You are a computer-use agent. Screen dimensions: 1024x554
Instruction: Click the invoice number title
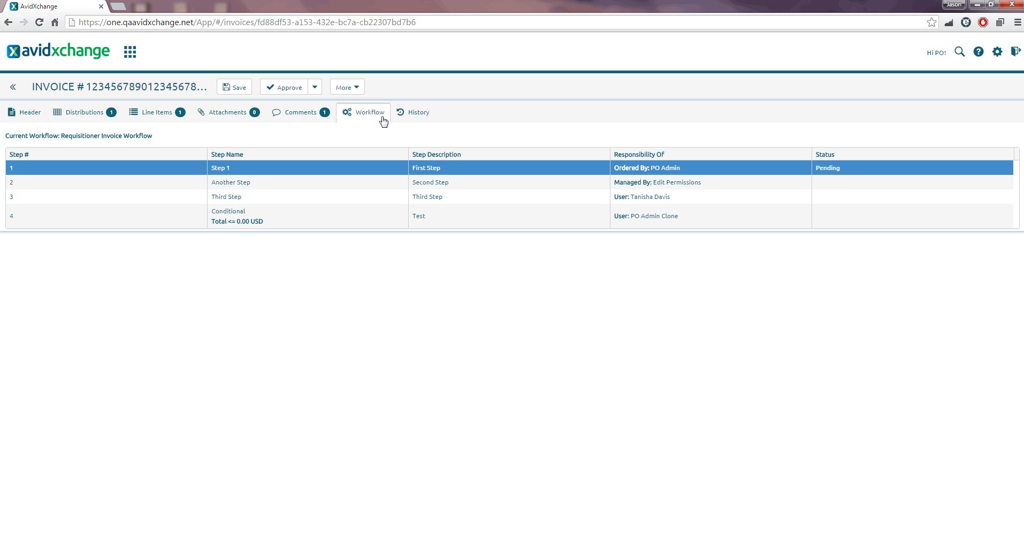(x=119, y=87)
